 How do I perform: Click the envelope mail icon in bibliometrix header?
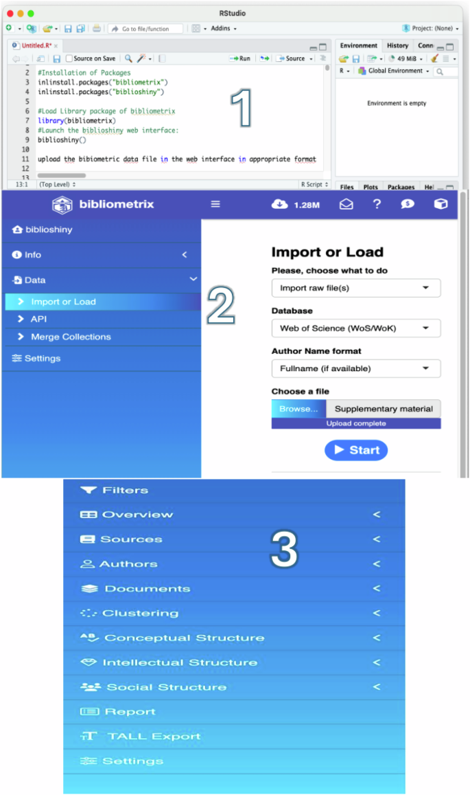(346, 204)
